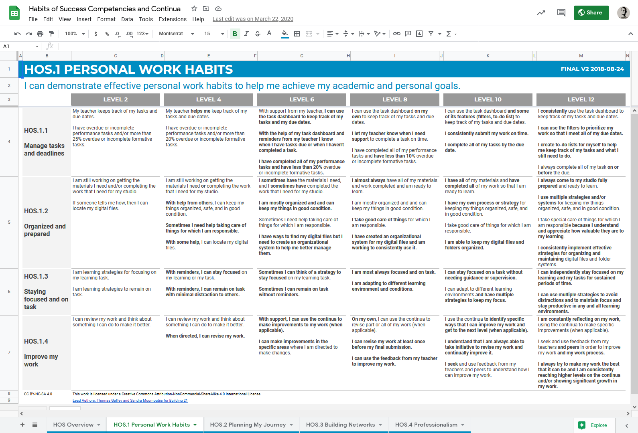Click the green Share button
This screenshot has width=638, height=433.
pyautogui.click(x=591, y=13)
